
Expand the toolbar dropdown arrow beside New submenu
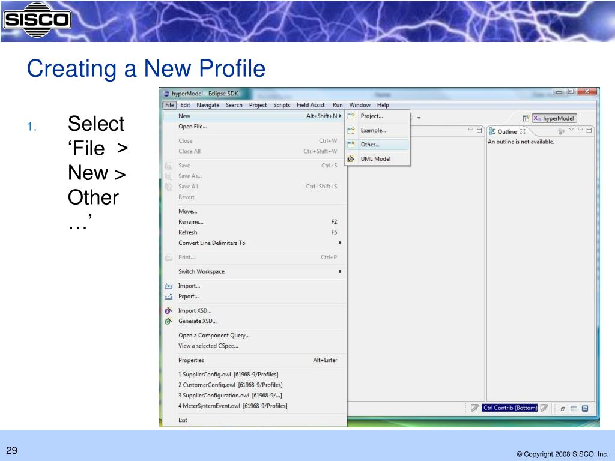click(419, 118)
